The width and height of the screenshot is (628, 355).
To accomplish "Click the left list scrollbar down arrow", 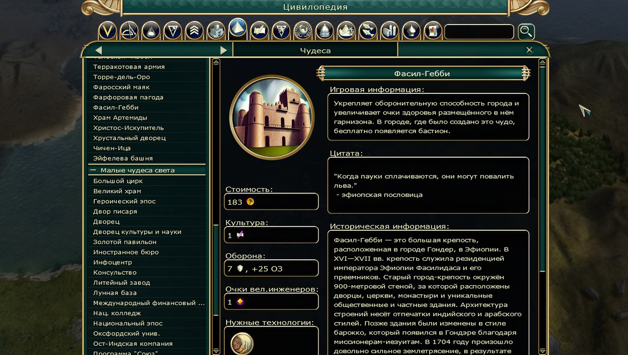I will 216,351.
